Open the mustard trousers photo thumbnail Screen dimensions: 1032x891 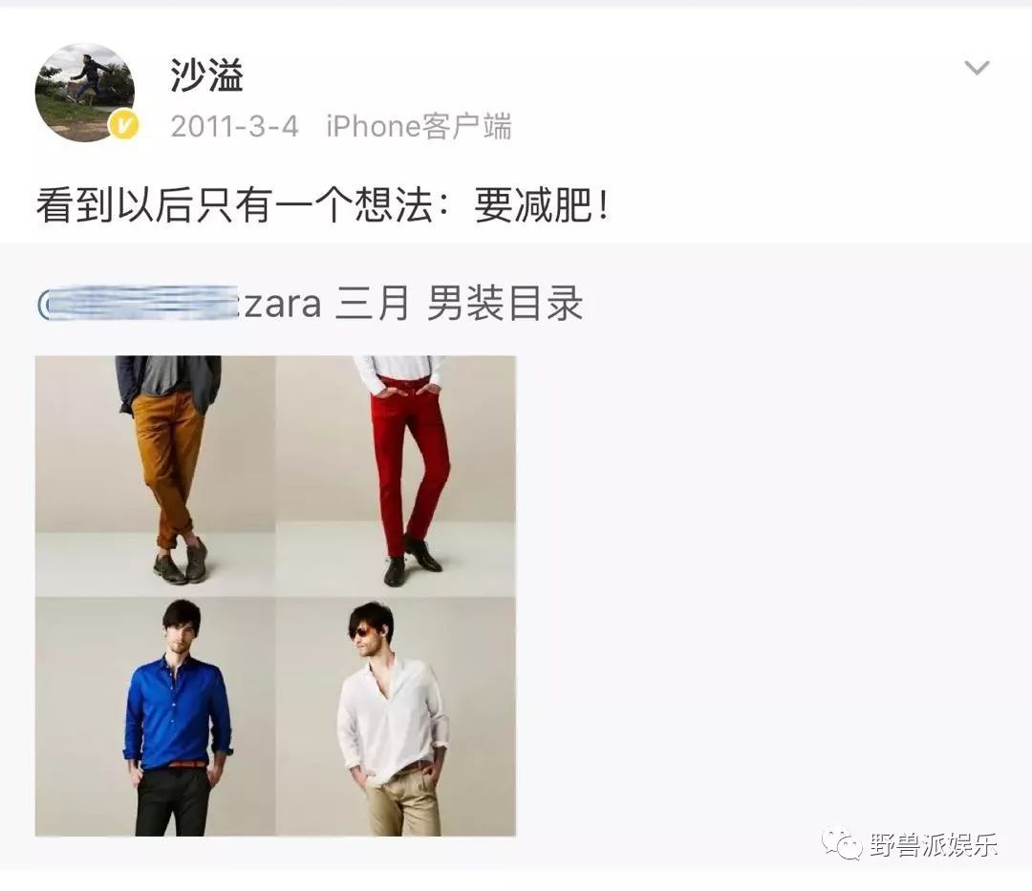point(156,477)
